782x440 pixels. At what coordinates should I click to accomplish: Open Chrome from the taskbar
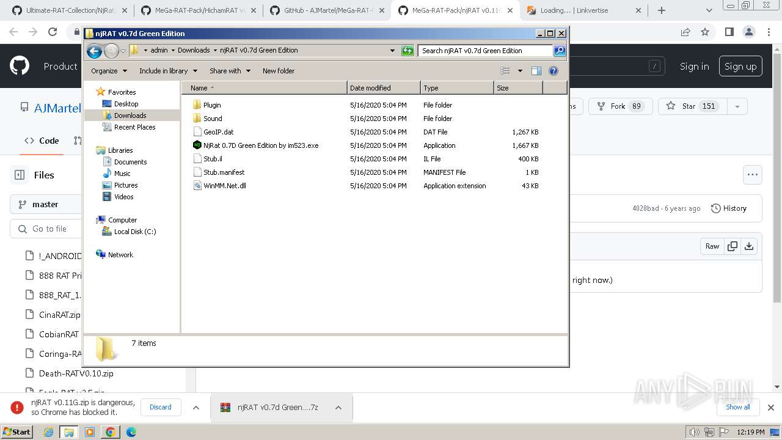pyautogui.click(x=110, y=432)
